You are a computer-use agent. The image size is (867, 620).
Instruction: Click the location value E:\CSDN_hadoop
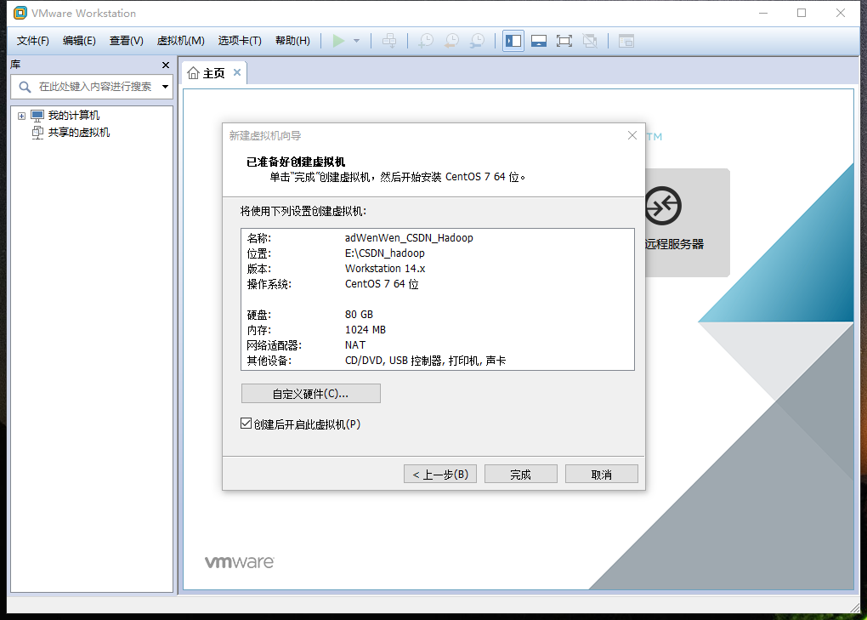[385, 253]
